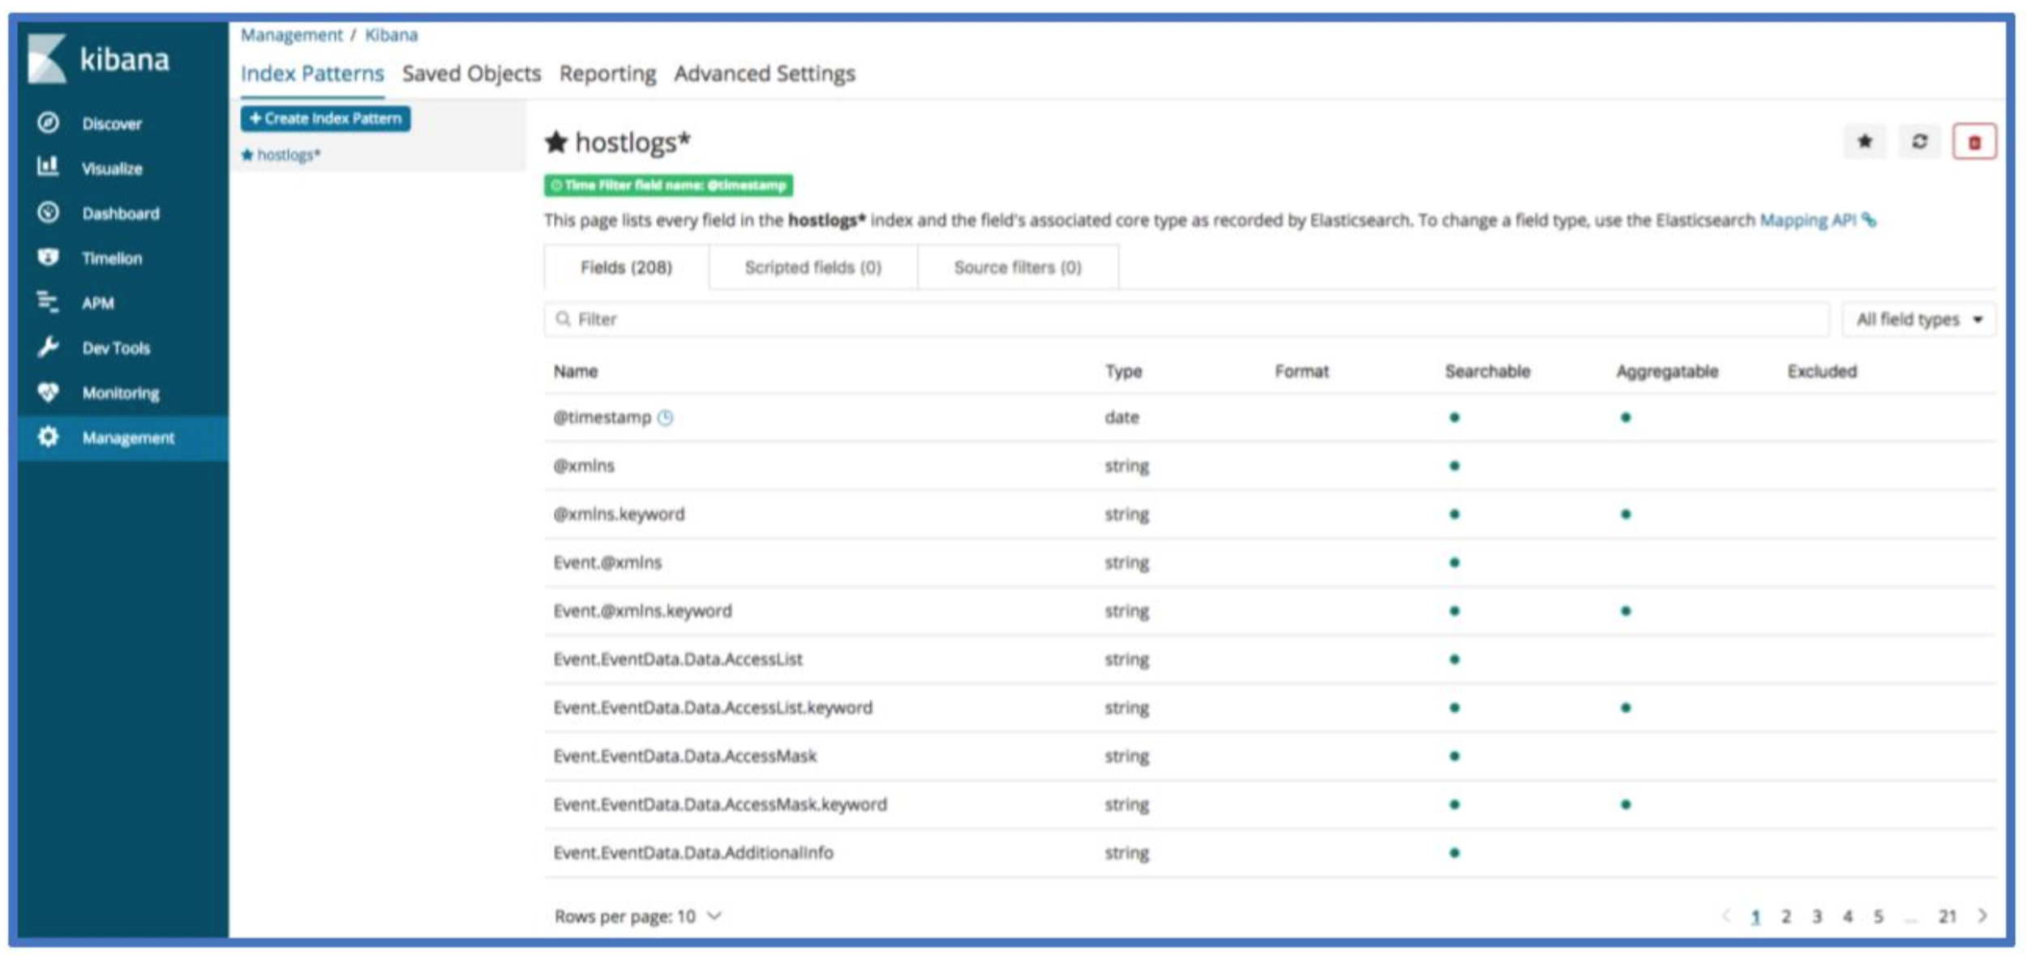
Task: Click the Kibana logo icon
Action: (x=47, y=58)
